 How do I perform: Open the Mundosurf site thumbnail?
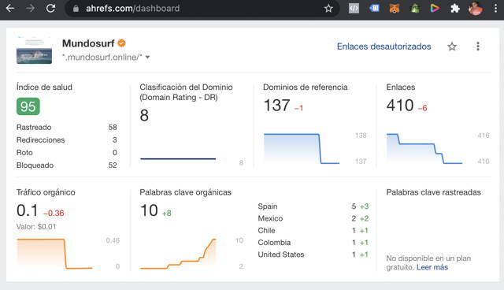coord(34,50)
